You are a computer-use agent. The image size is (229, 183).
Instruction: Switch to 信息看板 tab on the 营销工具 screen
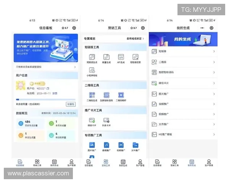[89, 163]
